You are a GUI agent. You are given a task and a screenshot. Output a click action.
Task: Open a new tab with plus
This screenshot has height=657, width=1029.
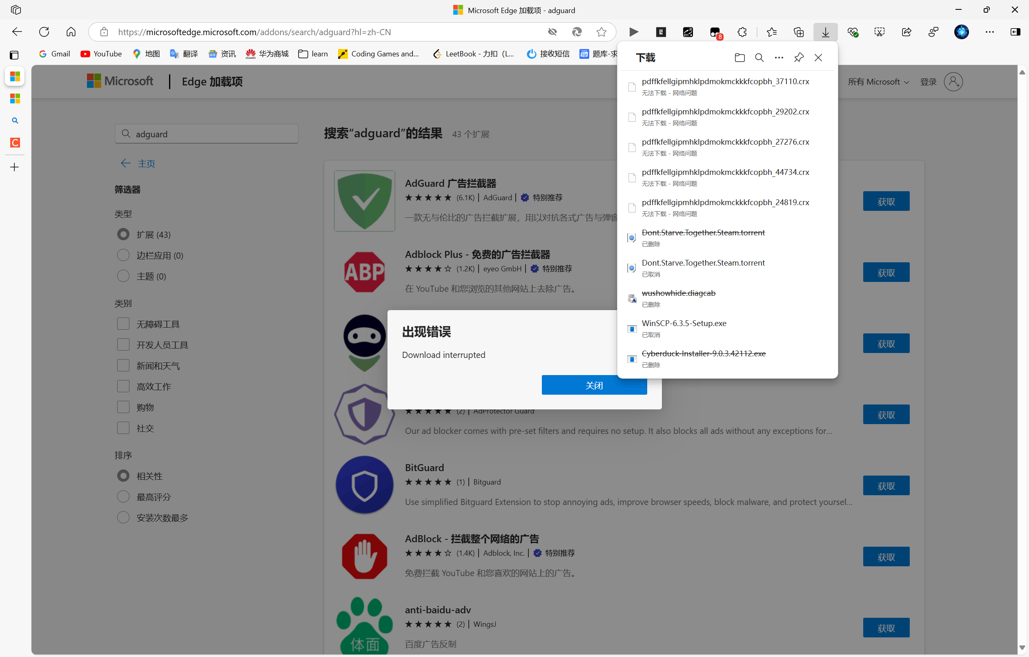coord(15,167)
